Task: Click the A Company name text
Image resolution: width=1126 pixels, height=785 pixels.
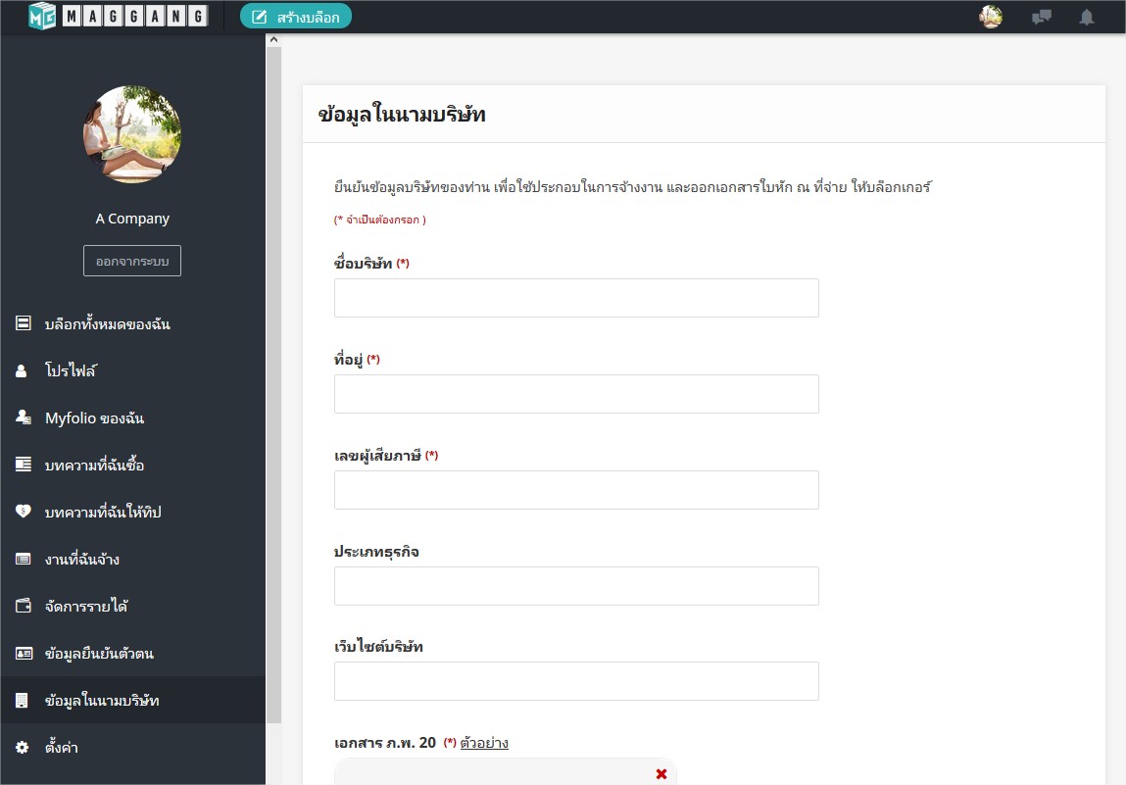Action: coord(132,219)
